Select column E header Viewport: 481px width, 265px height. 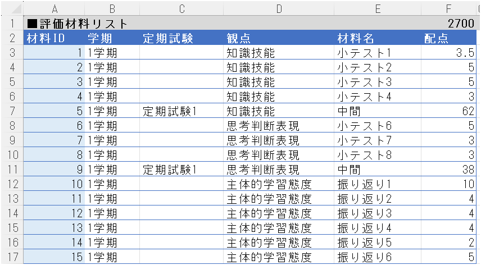click(x=377, y=9)
